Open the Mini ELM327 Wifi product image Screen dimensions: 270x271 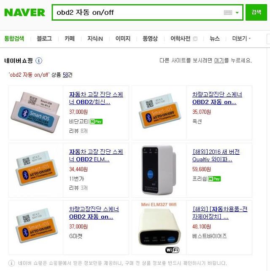click(x=159, y=228)
